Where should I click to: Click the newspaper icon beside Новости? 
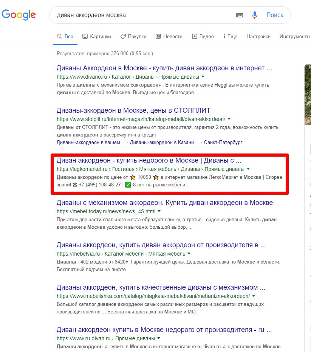tap(158, 36)
